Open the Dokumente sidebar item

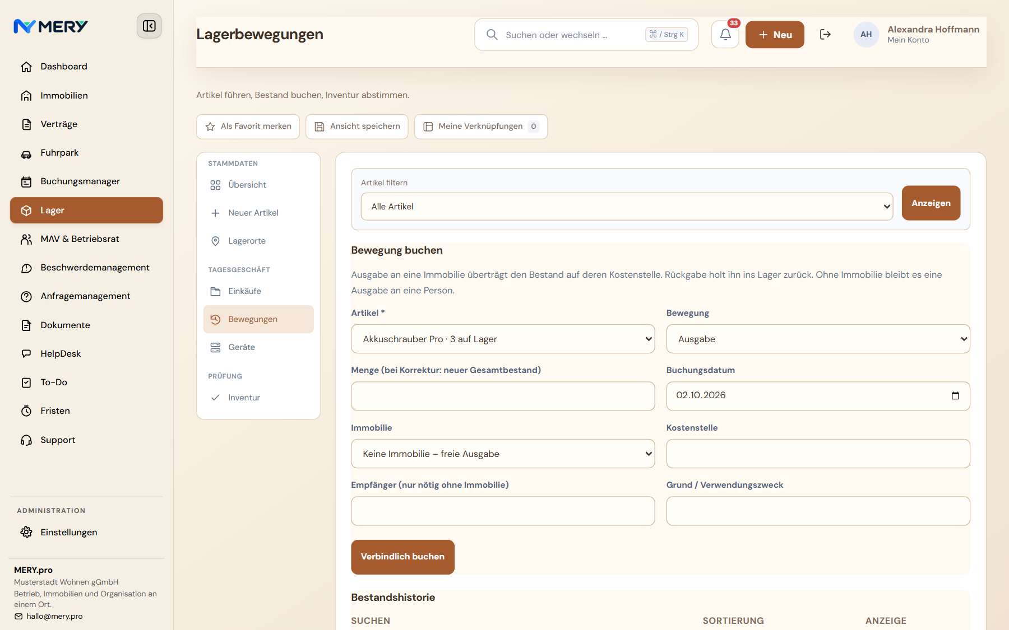(86, 325)
